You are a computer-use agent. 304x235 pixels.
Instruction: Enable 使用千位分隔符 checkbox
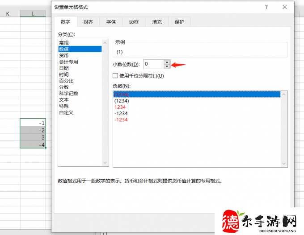tap(115, 76)
